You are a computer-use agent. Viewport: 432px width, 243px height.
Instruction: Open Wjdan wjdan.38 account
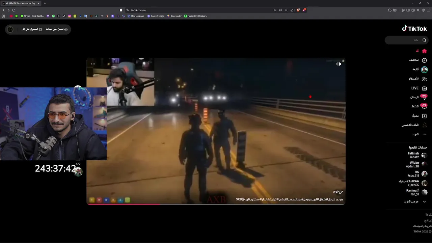coord(416,165)
